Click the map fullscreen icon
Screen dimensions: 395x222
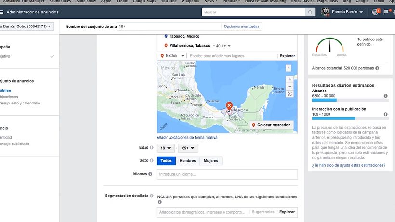pyautogui.click(x=290, y=94)
